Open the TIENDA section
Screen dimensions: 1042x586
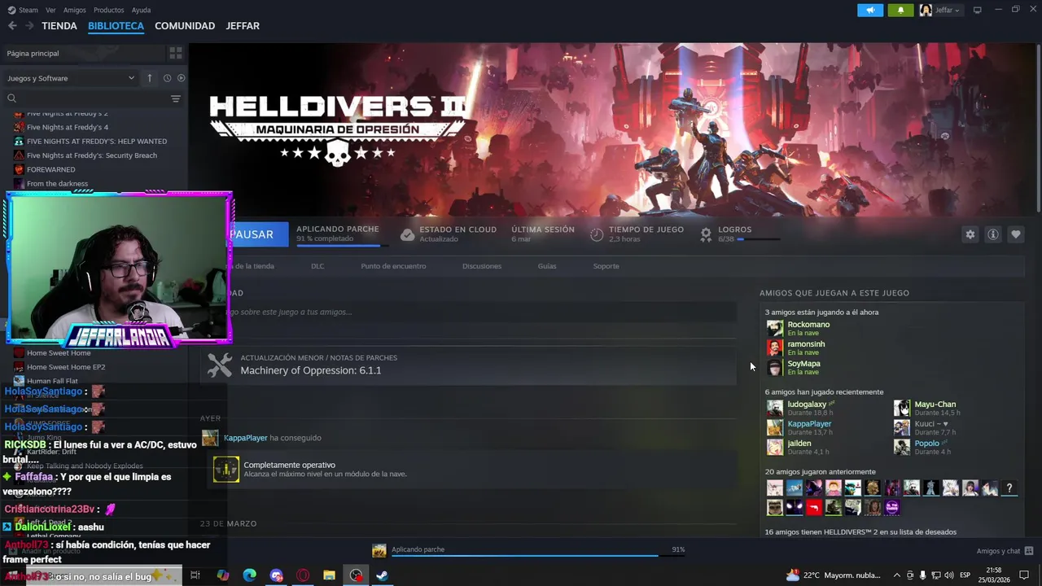tap(59, 26)
